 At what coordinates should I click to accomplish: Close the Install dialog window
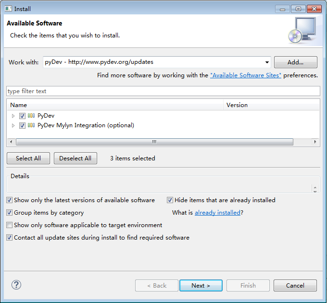tap(314, 9)
